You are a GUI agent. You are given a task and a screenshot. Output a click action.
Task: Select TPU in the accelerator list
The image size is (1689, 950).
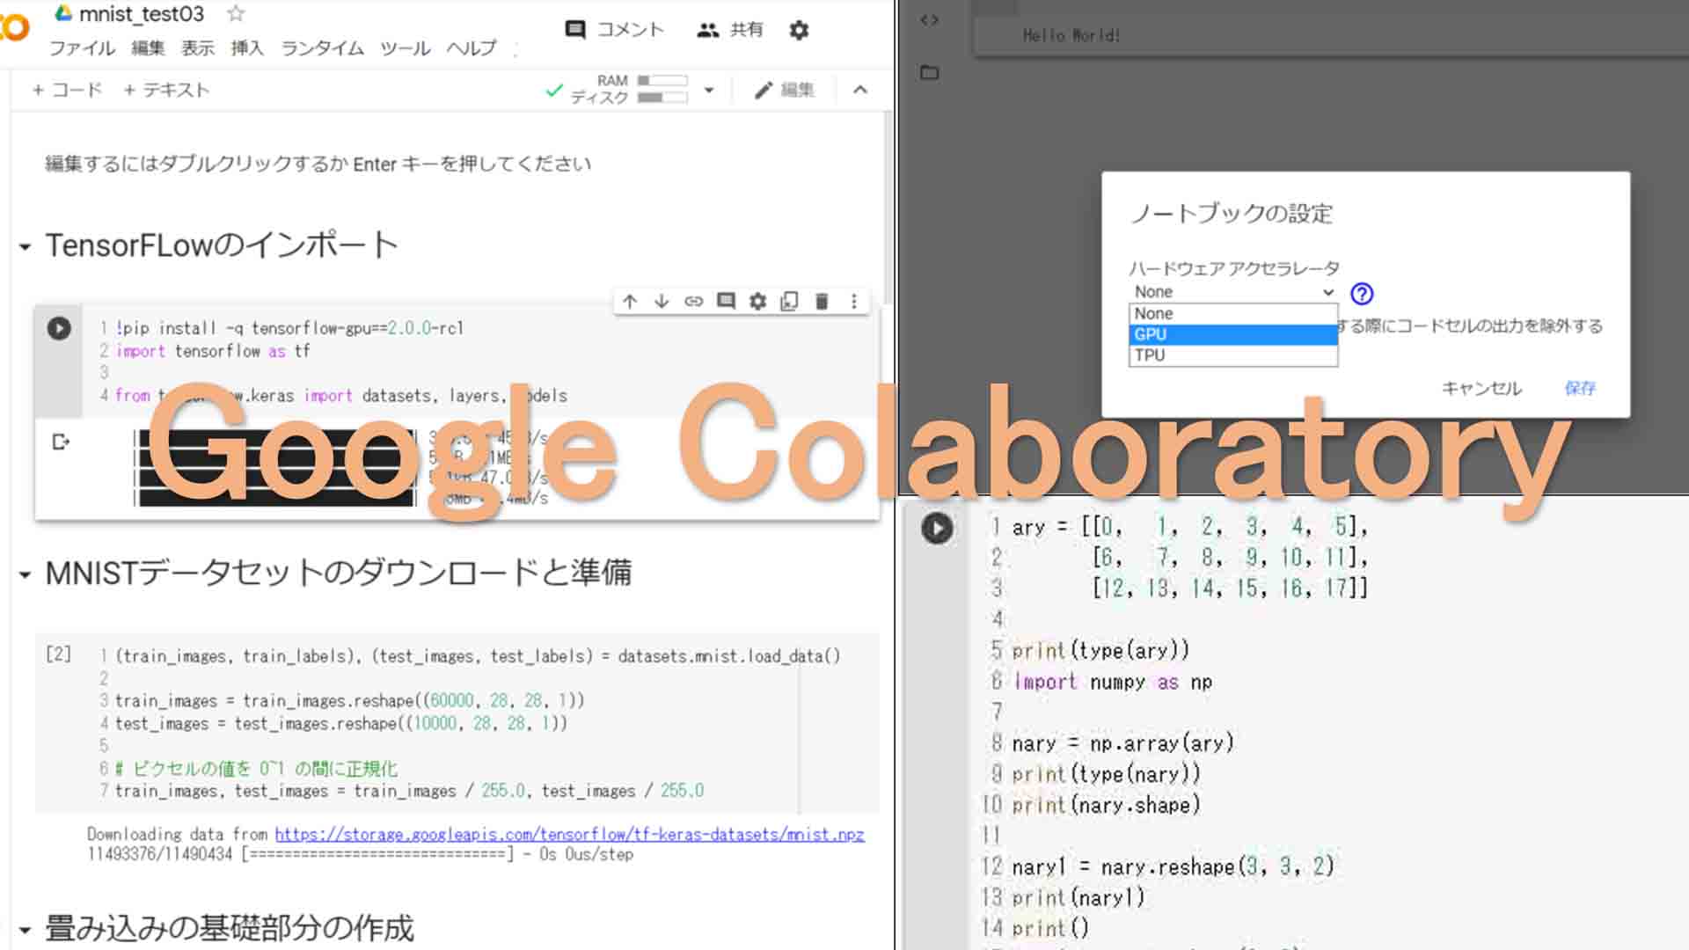(1233, 355)
